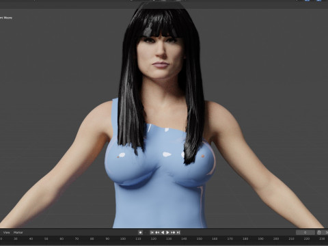Open the View menu in timeline
328x246 pixels.
click(7, 232)
